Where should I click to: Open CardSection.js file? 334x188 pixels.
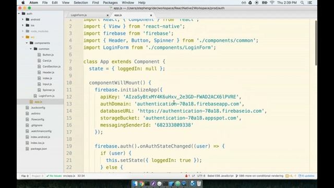coord(51,66)
